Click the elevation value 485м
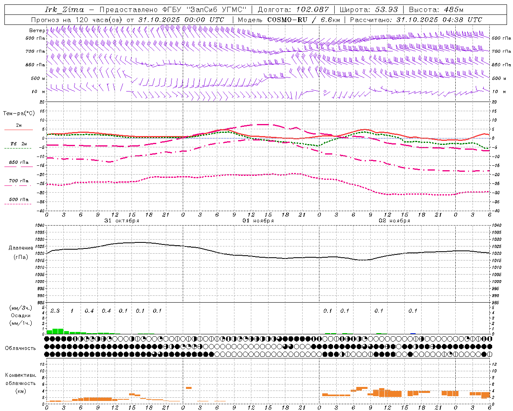513x411 pixels. pyautogui.click(x=454, y=10)
